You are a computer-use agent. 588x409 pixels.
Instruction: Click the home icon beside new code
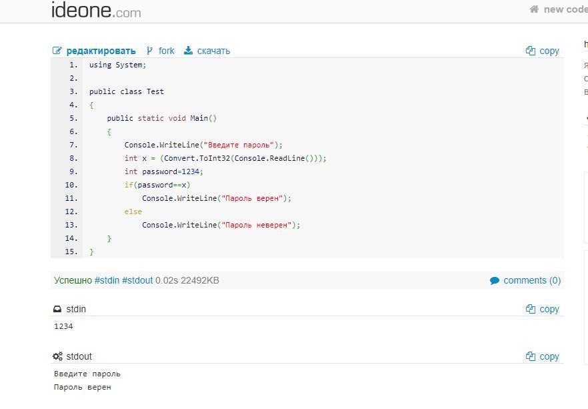click(534, 9)
